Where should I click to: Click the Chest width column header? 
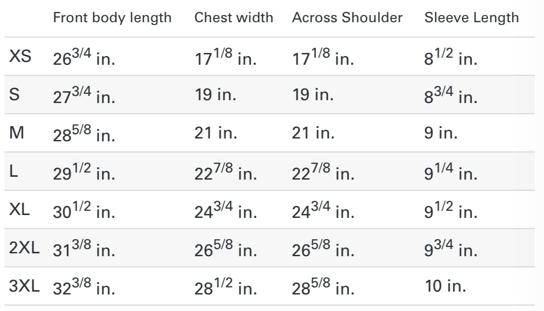coord(234,17)
